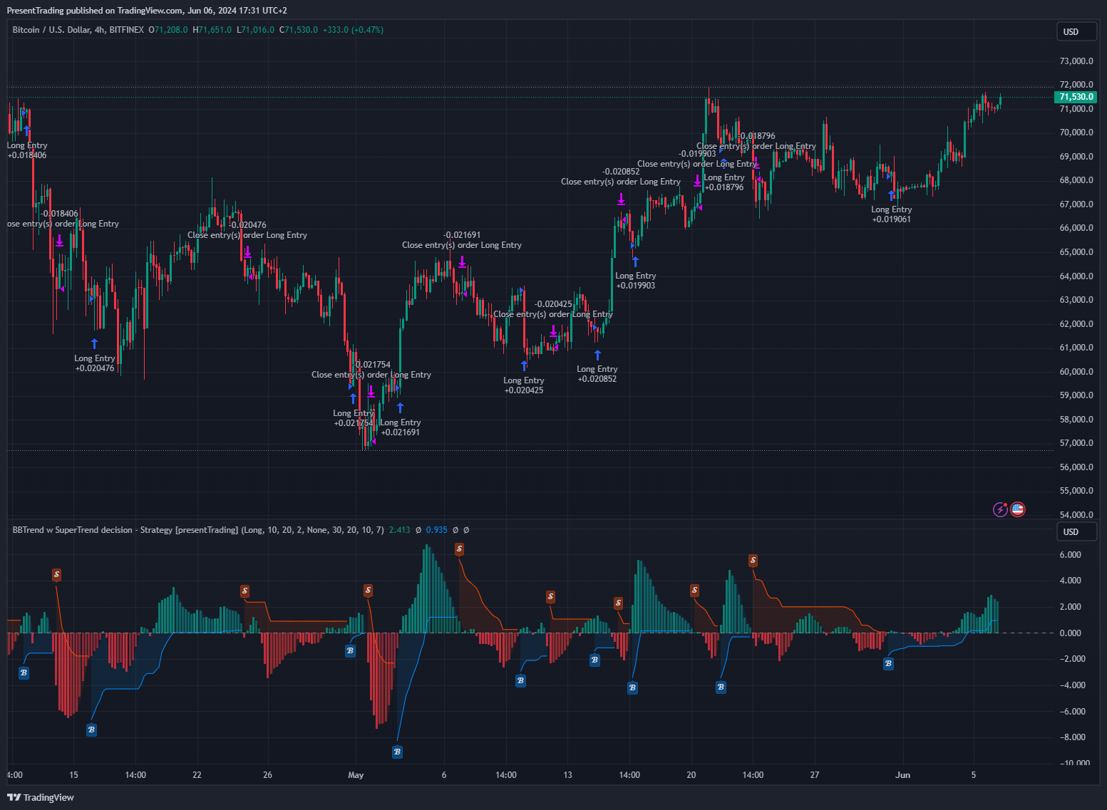1107x810 pixels.
Task: Click the lowest B buy marker near -8.000
Action: [397, 752]
